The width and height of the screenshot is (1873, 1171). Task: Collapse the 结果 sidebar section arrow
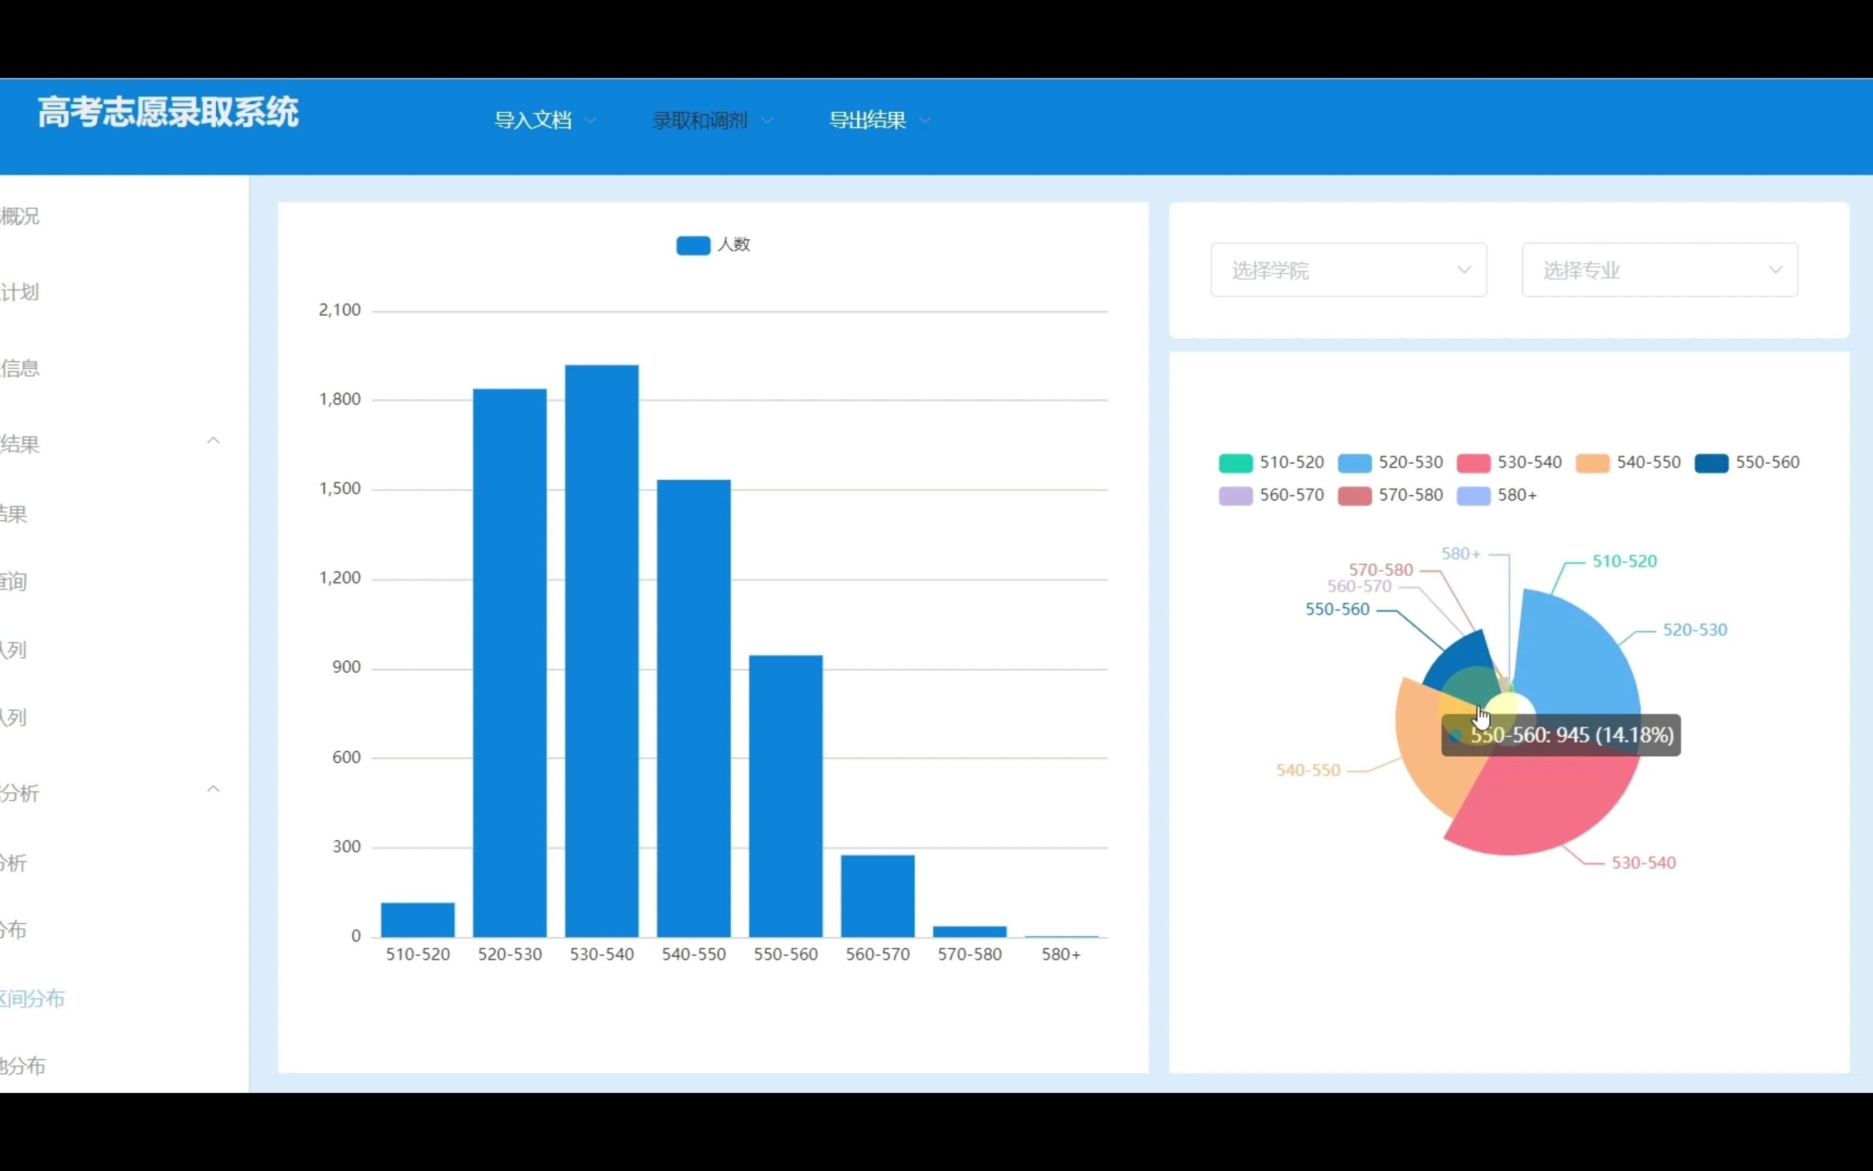pos(214,441)
